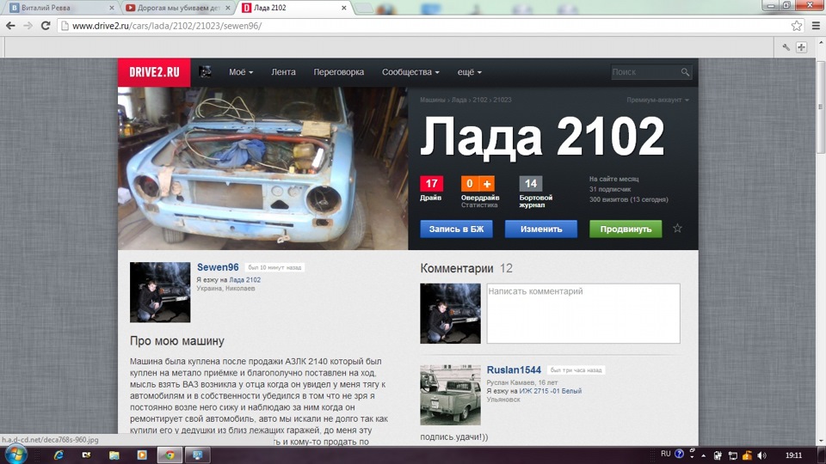
Task: Click the volume speaker icon in the system tray
Action: (761, 455)
